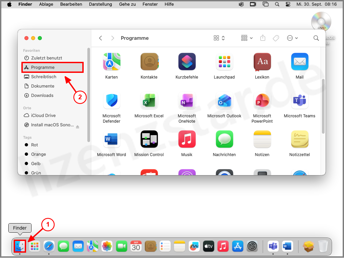This screenshot has height=258, width=344.
Task: Click the Tags toolbar button
Action: (276, 38)
